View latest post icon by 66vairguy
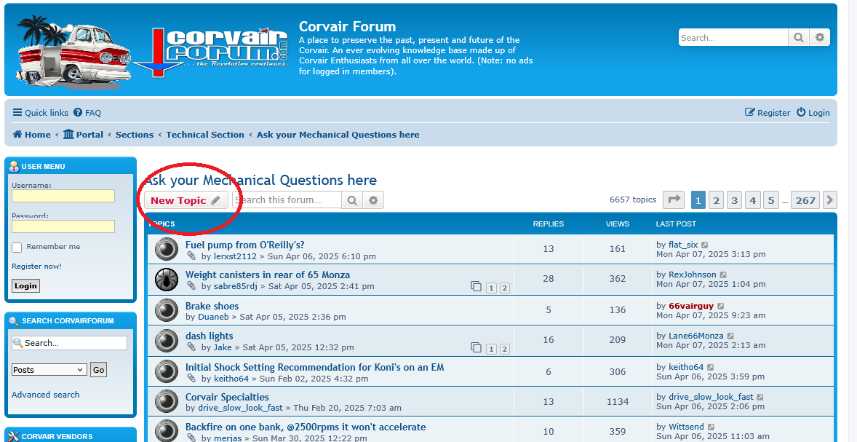 click(x=721, y=307)
